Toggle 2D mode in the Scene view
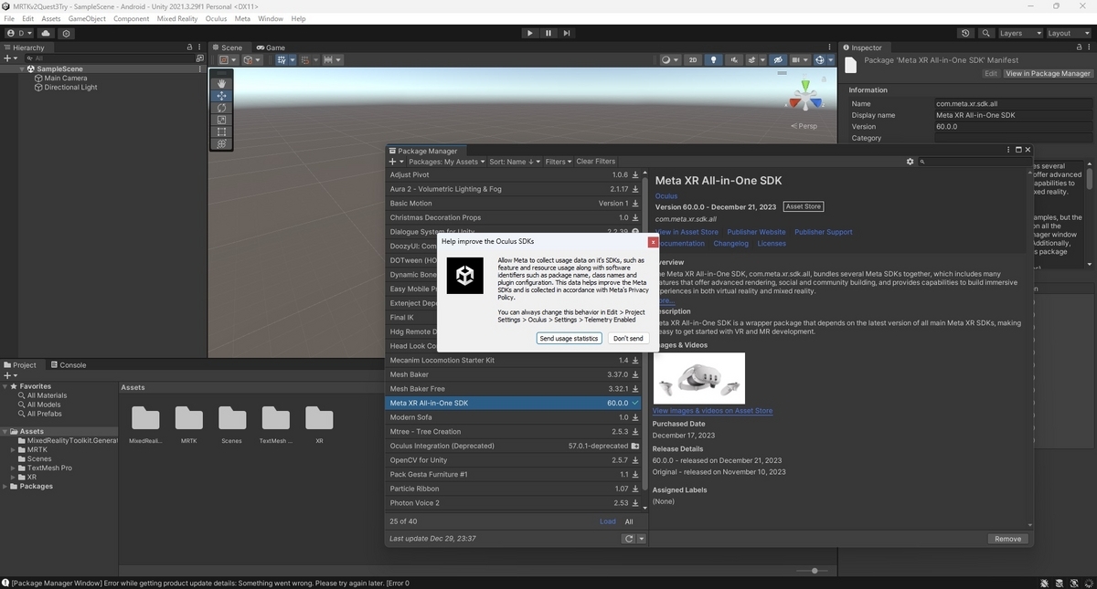The width and height of the screenshot is (1097, 589). [694, 59]
